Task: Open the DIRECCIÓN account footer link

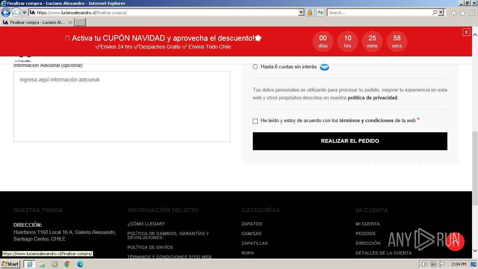Action: pos(368,243)
